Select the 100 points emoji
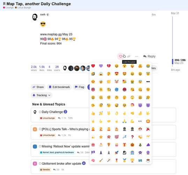Viewport: 188px width, 175px height. click(x=117, y=137)
